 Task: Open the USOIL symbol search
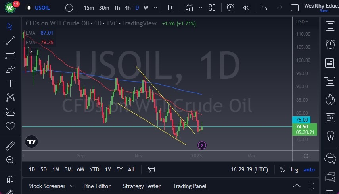[x=42, y=8]
